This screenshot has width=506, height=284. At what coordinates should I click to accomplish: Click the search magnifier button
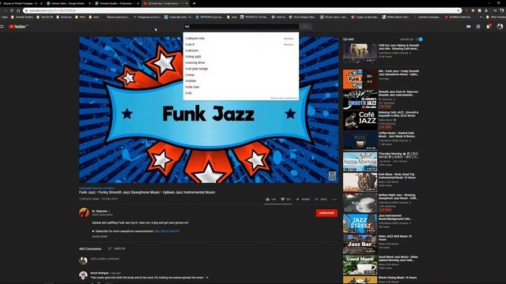pyautogui.click(x=306, y=27)
